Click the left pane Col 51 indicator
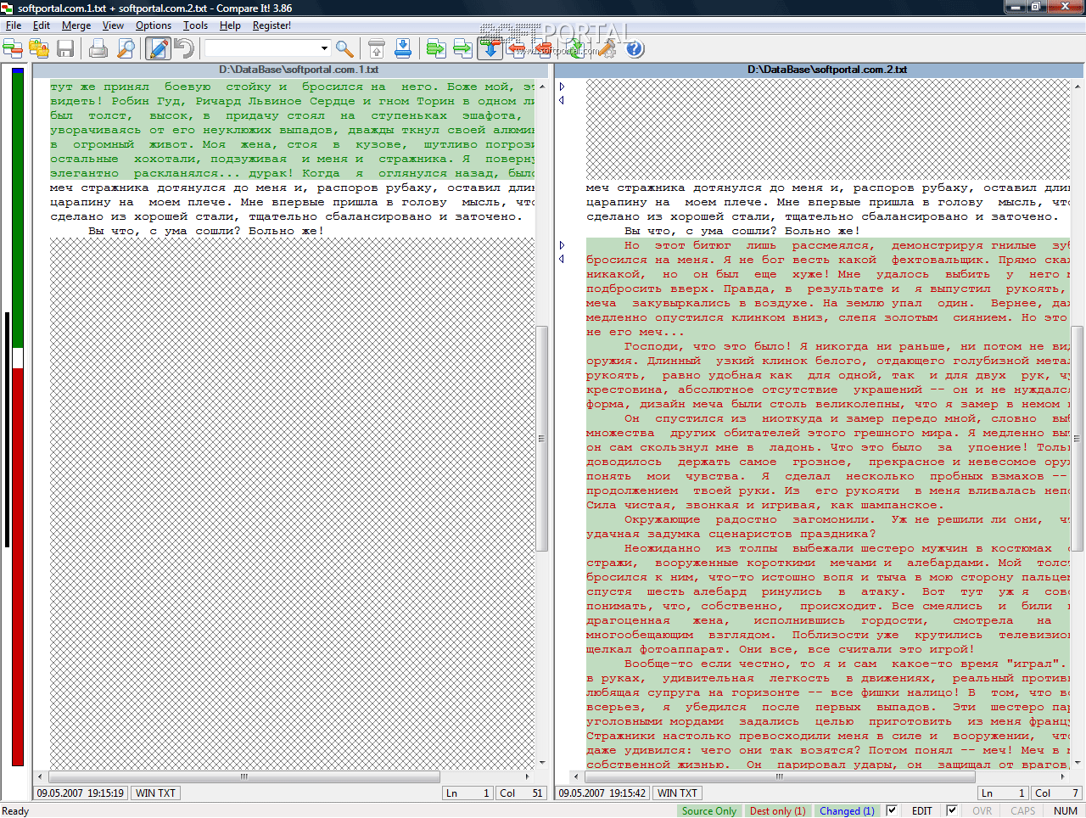 tap(521, 793)
